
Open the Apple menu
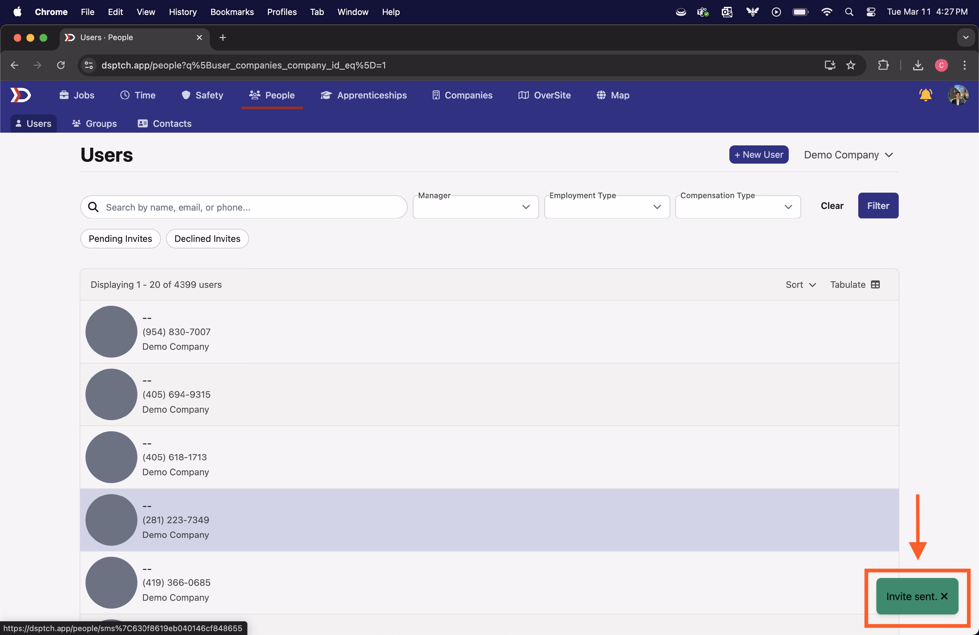[17, 12]
